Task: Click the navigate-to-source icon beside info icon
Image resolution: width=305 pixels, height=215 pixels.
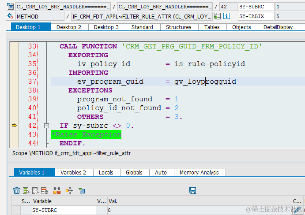Action: (217, 16)
